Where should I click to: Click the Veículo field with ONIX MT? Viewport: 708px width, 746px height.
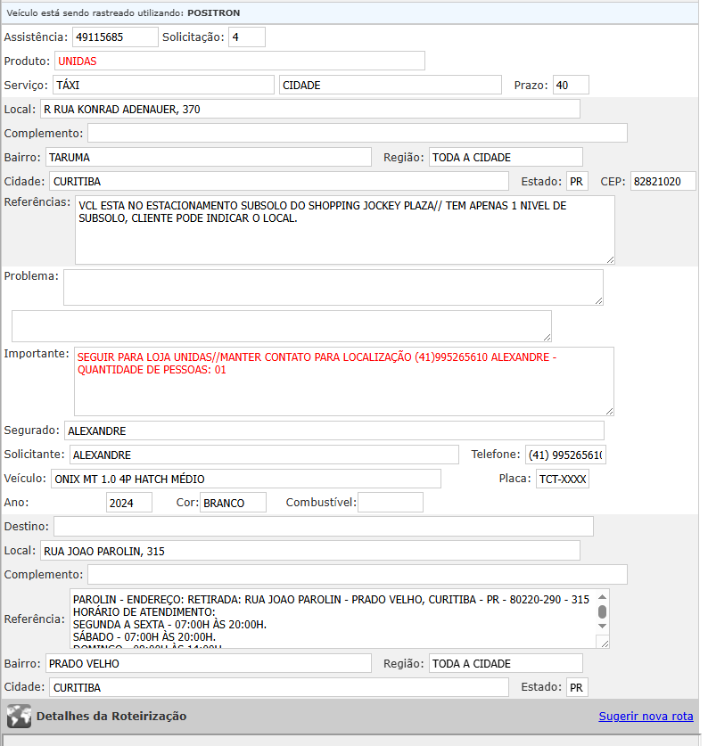tap(245, 479)
